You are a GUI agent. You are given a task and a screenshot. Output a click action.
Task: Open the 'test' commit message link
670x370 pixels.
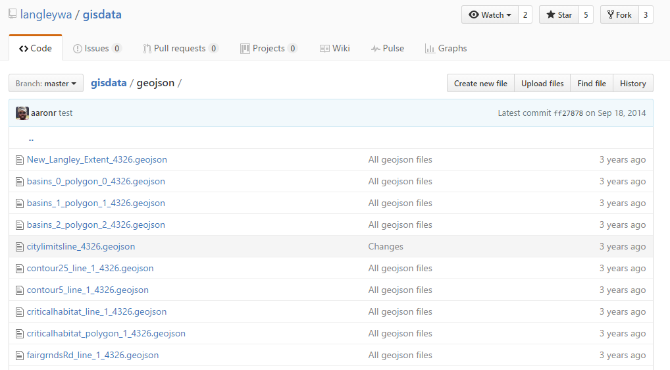point(65,113)
